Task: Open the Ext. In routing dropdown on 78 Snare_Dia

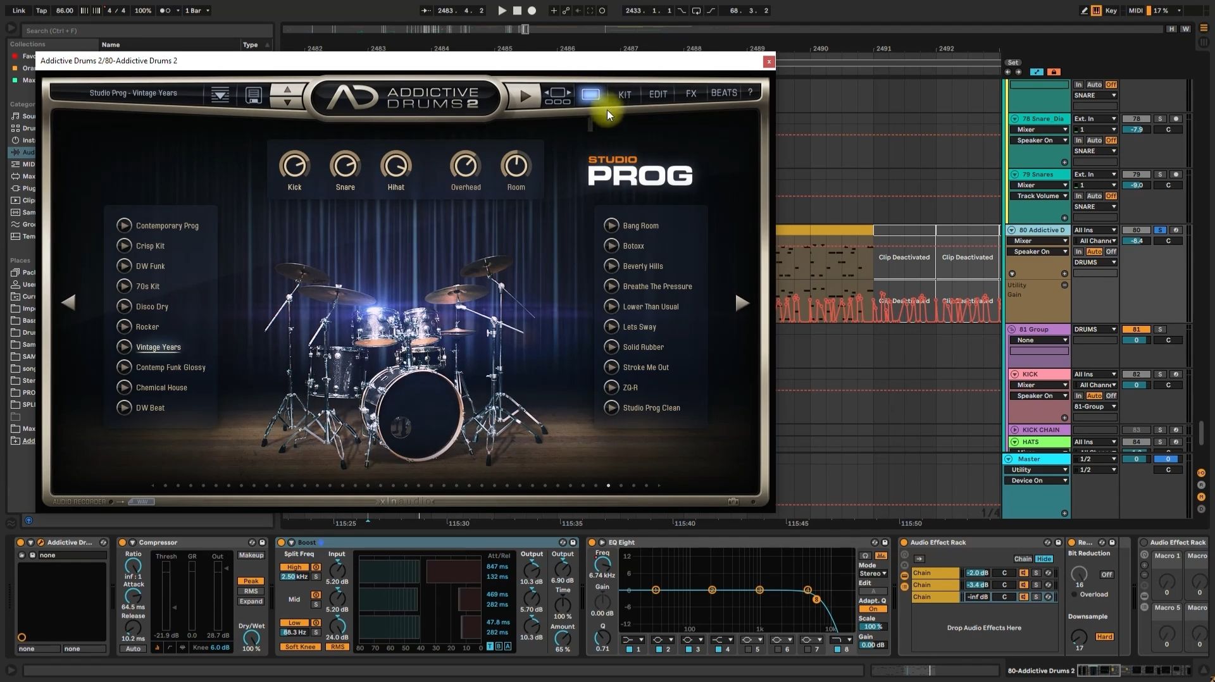Action: click(1094, 118)
